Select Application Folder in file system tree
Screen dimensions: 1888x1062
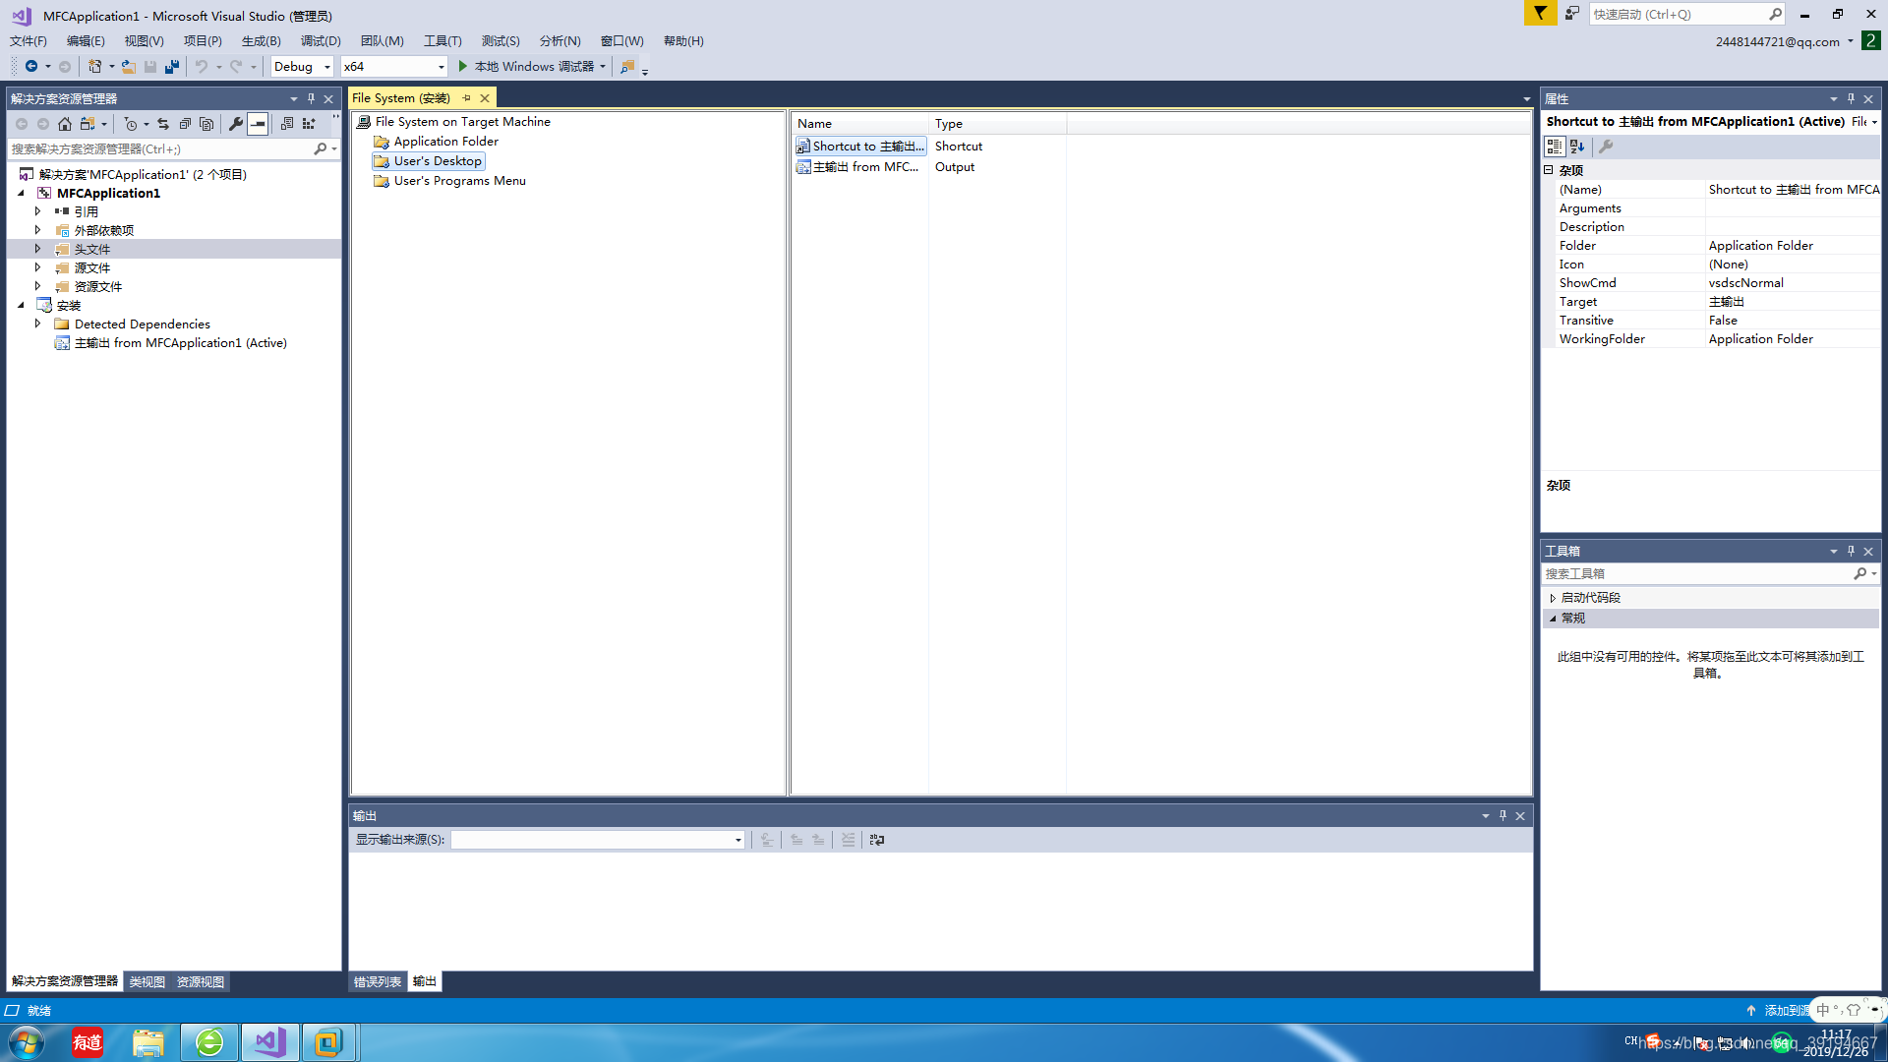click(445, 142)
